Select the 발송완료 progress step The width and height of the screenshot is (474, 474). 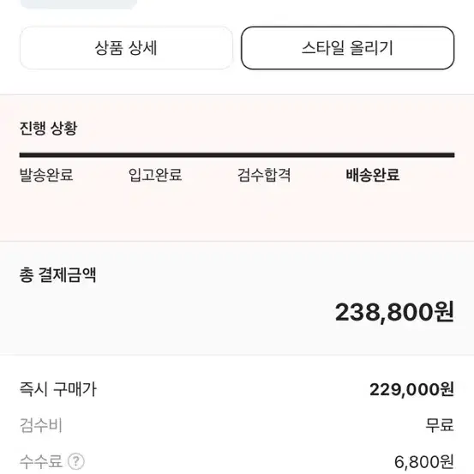coord(46,175)
